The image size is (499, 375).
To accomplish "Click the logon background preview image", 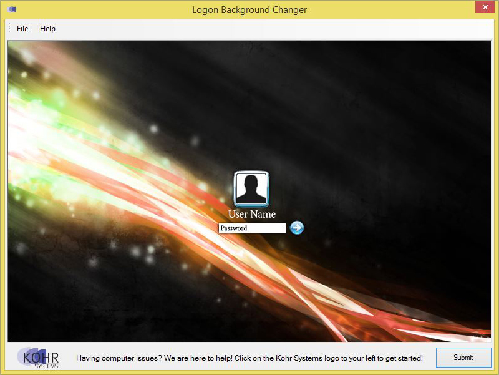I will point(249,192).
